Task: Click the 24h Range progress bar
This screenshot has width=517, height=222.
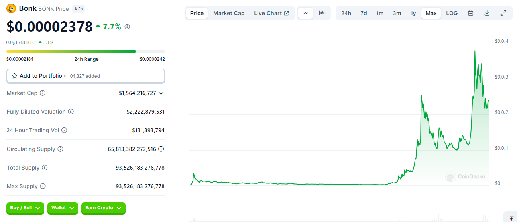Action: [86, 52]
